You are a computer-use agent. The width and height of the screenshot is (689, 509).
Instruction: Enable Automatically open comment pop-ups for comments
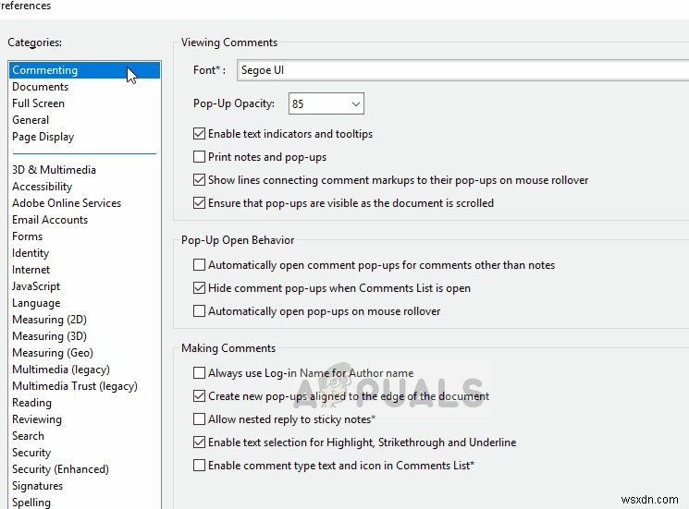(x=199, y=265)
